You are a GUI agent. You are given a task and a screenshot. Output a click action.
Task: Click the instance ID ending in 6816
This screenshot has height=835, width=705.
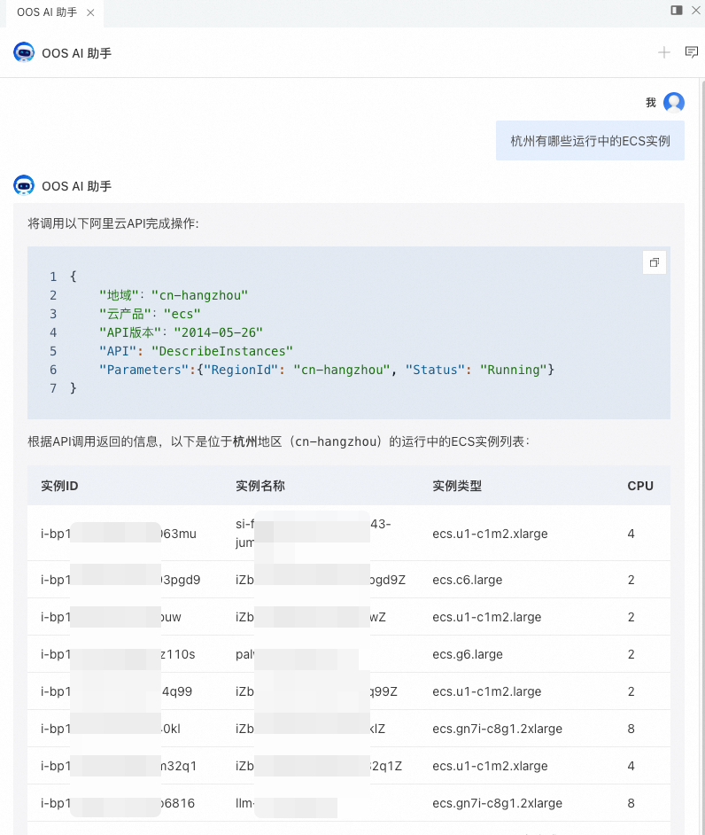click(118, 803)
